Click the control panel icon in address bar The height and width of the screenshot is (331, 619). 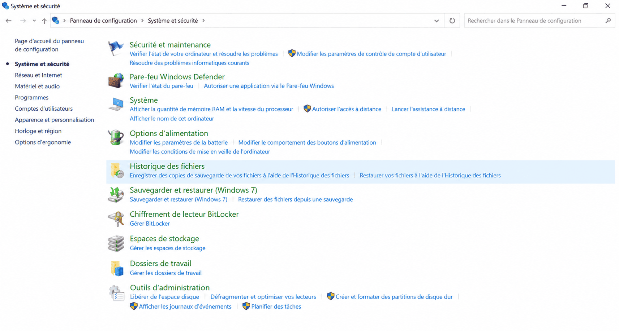pyautogui.click(x=56, y=20)
